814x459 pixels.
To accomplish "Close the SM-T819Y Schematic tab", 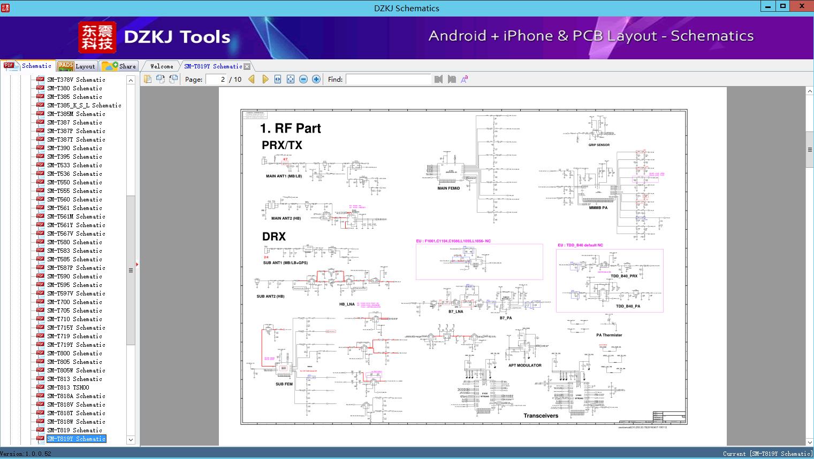I will point(247,66).
